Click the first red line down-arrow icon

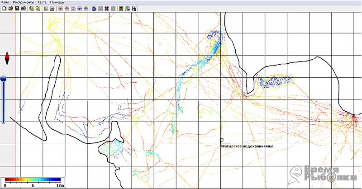click(61, 9)
